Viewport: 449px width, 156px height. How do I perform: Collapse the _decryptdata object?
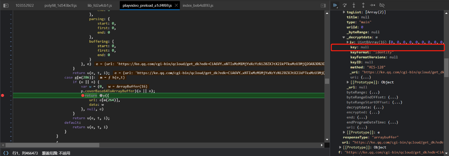pos(344,37)
